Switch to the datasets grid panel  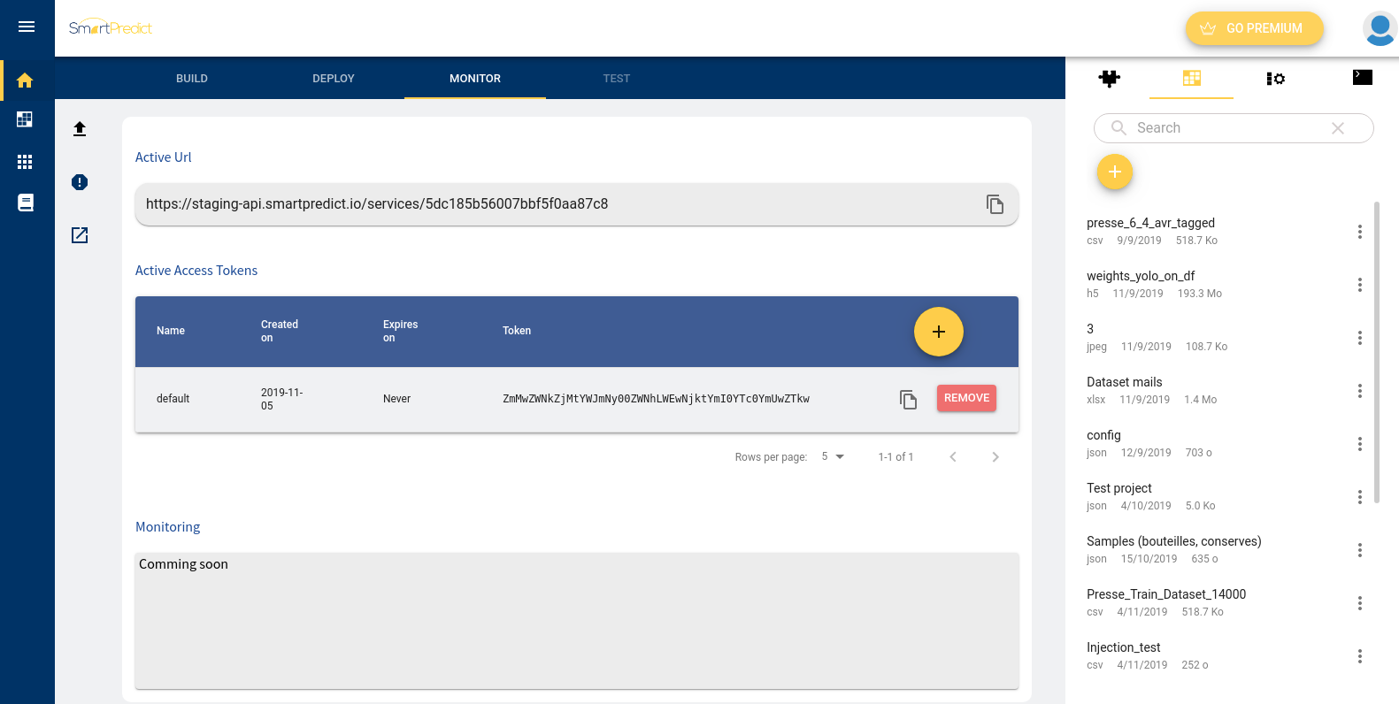[1192, 78]
